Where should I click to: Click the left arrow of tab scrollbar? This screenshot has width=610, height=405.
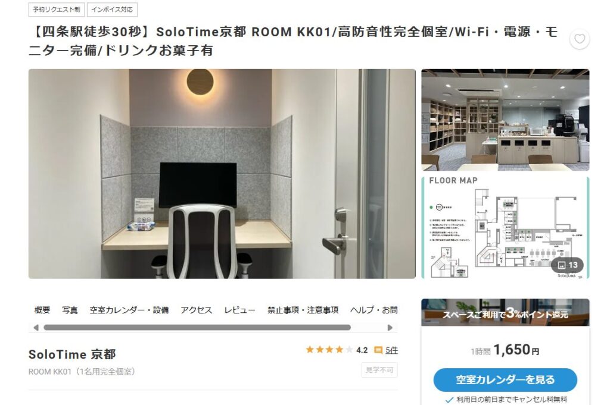[x=36, y=328]
